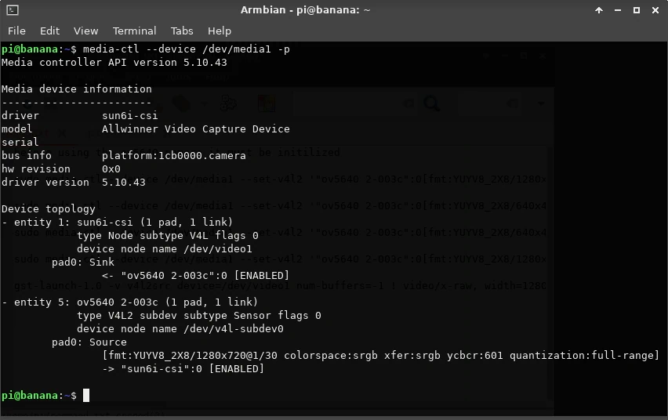Screen dimensions: 668x420
Task: Minimize the Armbian terminal window
Action: pos(618,10)
